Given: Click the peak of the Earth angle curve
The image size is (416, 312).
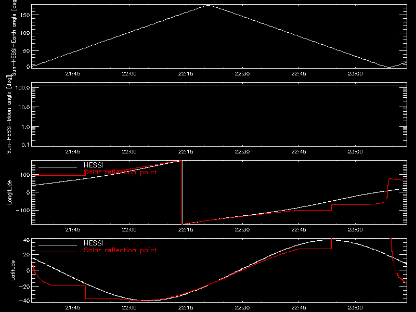Looking at the screenshot, I should pos(209,5).
